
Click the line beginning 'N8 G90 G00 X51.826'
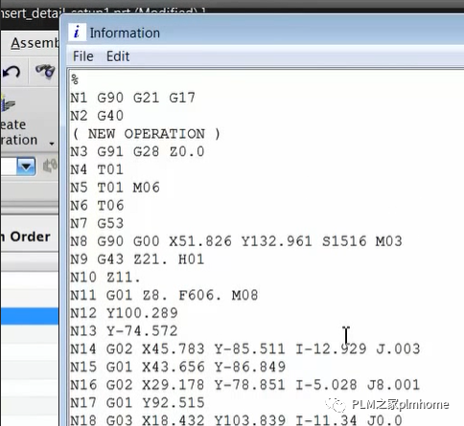click(x=236, y=241)
